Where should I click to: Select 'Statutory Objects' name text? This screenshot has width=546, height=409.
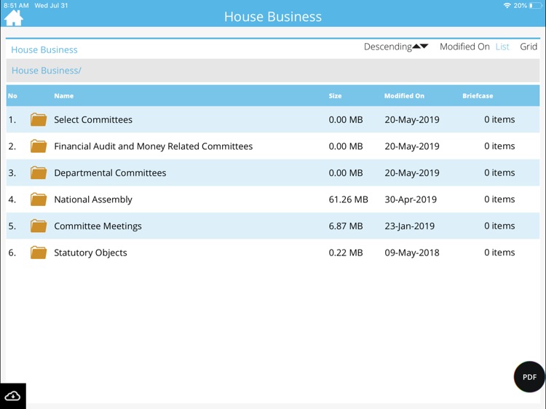(x=90, y=253)
